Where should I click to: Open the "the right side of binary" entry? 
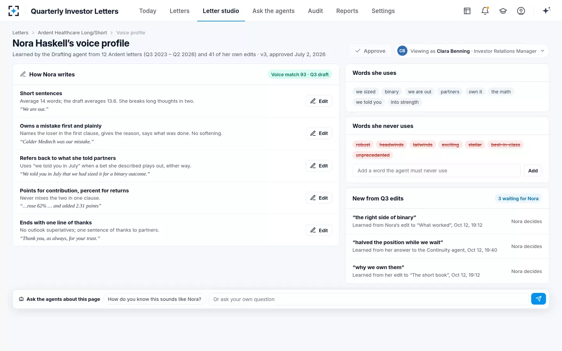(x=447, y=222)
